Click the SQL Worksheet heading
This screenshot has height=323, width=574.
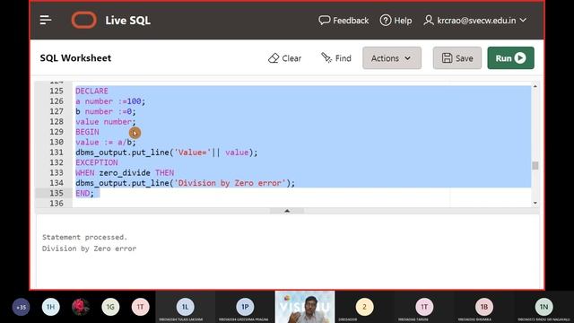pyautogui.click(x=75, y=57)
